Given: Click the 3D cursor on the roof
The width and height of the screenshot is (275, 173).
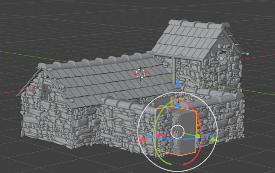Looking at the screenshot, I should pyautogui.click(x=140, y=74).
